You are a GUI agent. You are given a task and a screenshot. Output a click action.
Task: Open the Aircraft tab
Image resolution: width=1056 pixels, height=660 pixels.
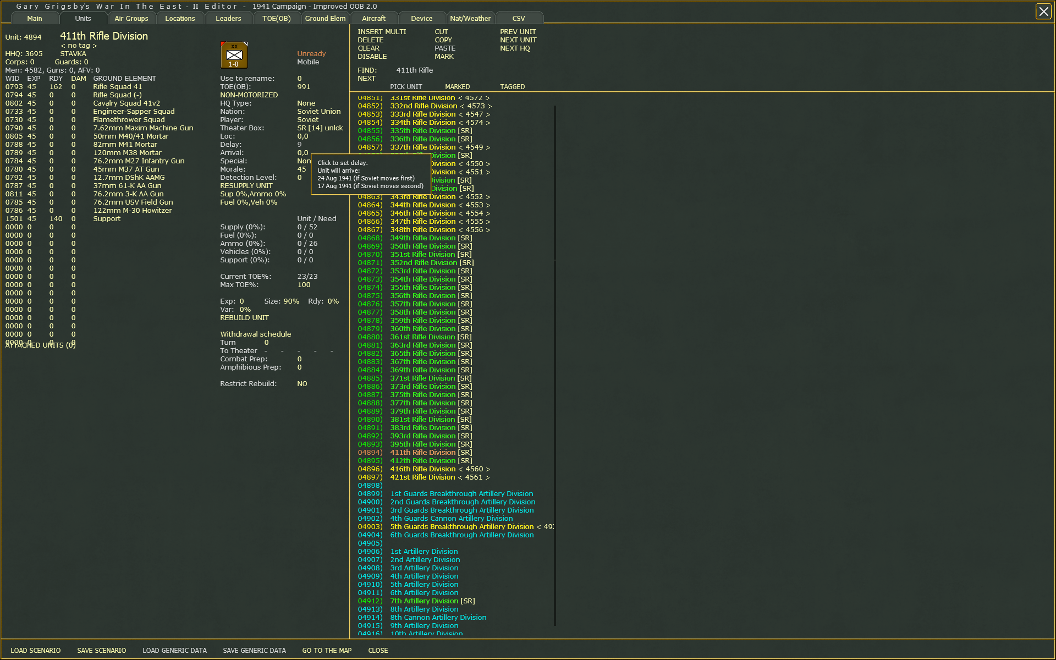[x=373, y=19]
